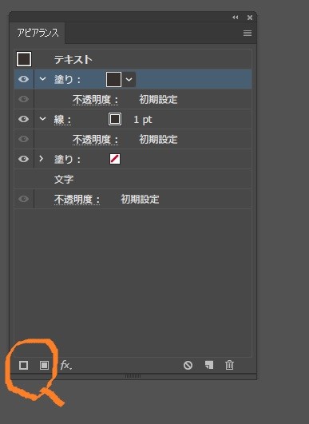Open the bottom 不透明度 link
This screenshot has height=424, width=309.
77,200
